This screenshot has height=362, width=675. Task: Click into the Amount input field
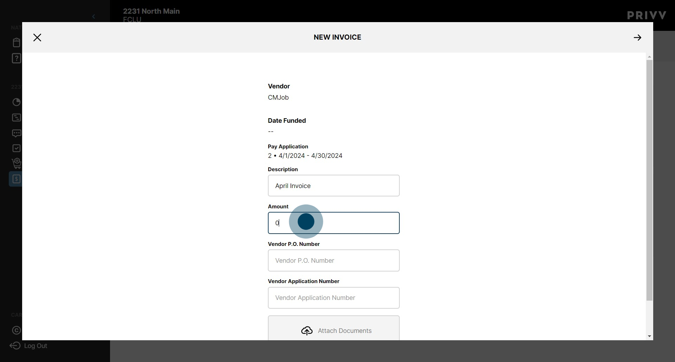tap(334, 223)
